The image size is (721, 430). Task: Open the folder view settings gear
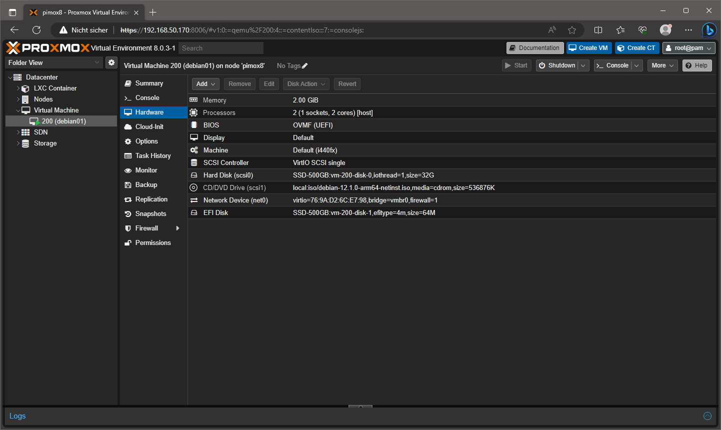coord(111,62)
